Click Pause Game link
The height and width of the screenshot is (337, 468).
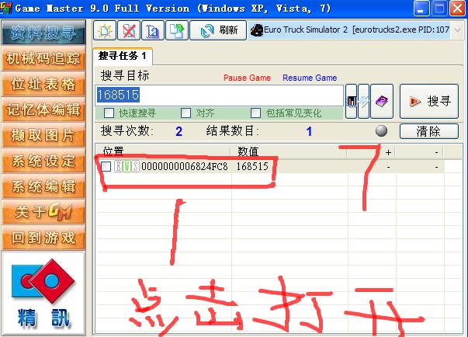click(247, 78)
